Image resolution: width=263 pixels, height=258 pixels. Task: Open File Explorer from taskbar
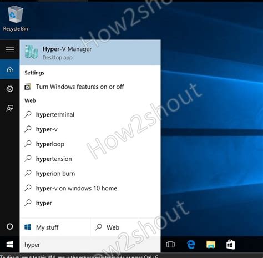pyautogui.click(x=211, y=245)
